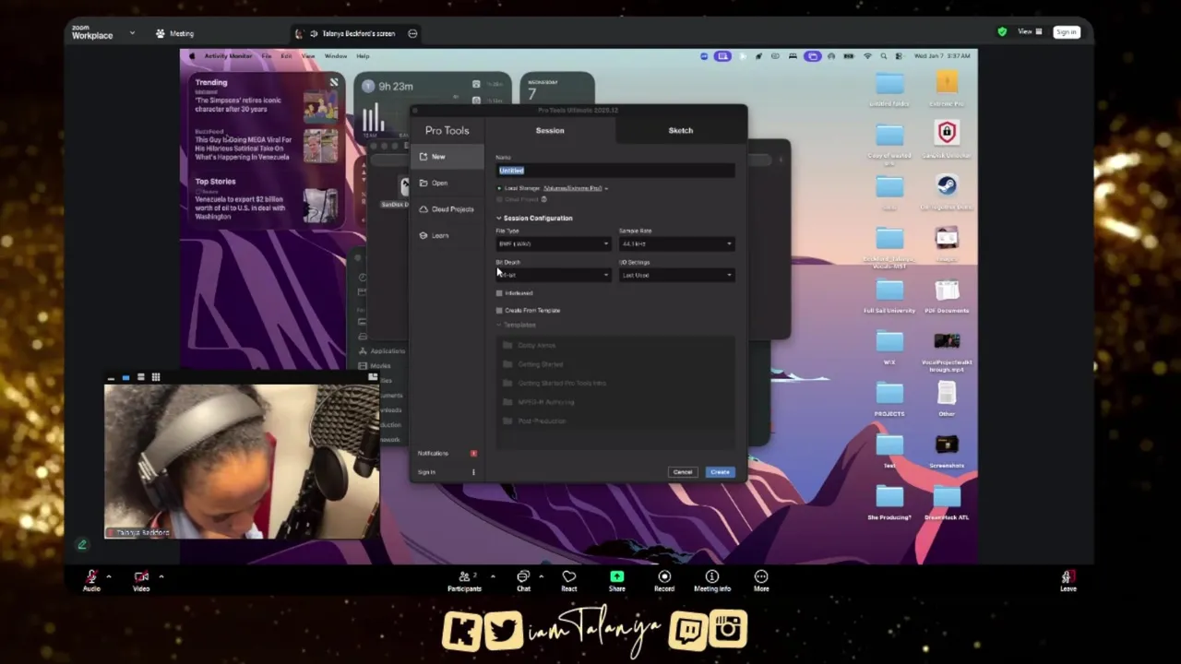This screenshot has height=664, width=1181.
Task: Click the New icon in Pro Tools sidebar
Action: point(423,157)
